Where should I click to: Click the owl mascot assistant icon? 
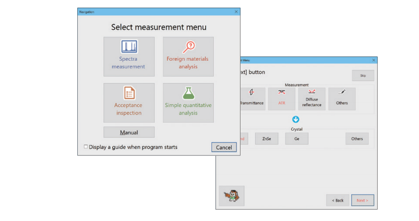(x=231, y=196)
